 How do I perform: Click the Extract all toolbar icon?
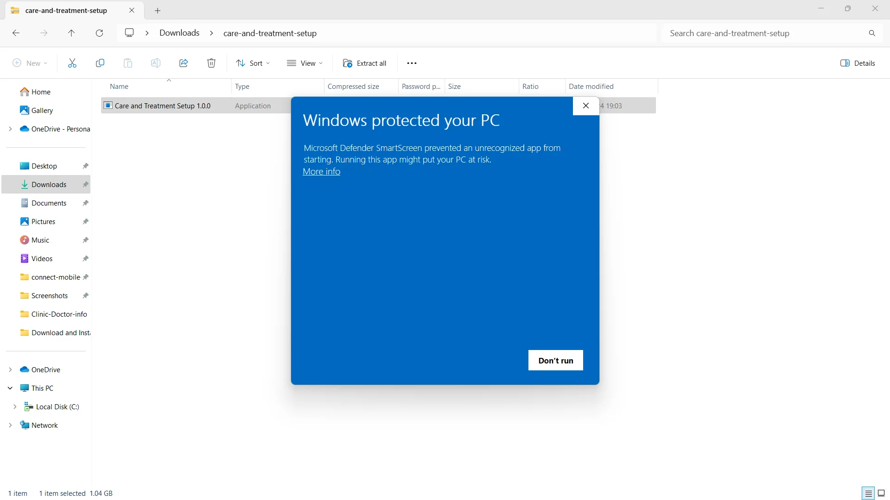(x=364, y=63)
